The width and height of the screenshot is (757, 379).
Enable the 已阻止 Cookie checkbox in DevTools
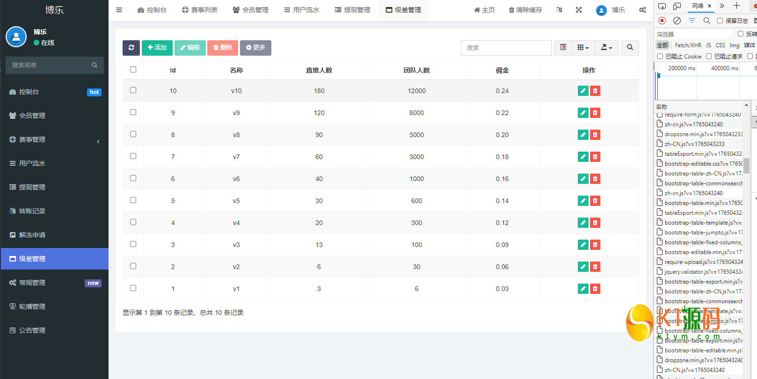660,56
